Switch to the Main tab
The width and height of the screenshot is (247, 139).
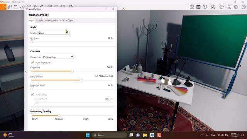[x=31, y=20]
